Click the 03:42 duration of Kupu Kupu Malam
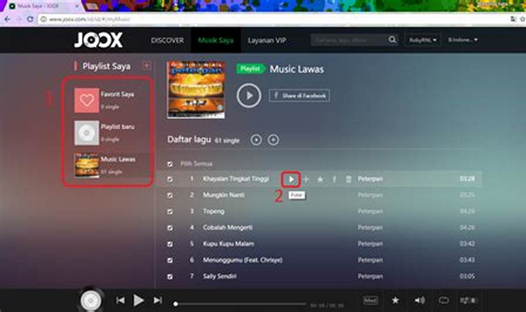The width and height of the screenshot is (526, 312). 468,244
